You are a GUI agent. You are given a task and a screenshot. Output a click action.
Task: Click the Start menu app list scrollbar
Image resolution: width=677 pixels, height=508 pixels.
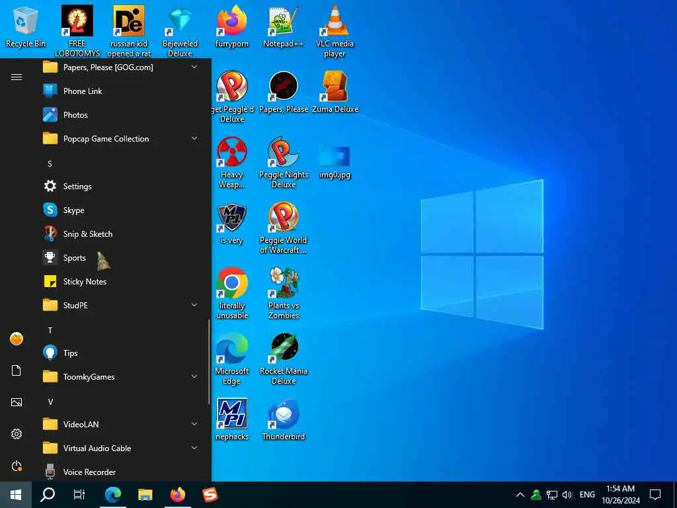pos(209,362)
